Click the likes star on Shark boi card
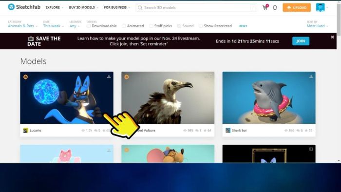Viewport: 341px width, 192px height. [306, 131]
